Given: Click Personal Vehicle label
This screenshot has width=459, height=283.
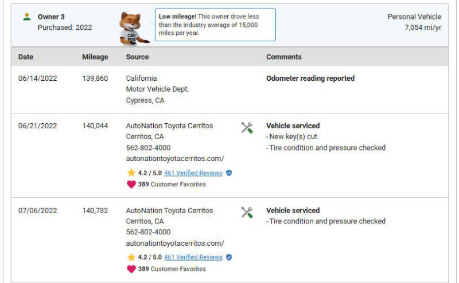Looking at the screenshot, I should click(414, 17).
